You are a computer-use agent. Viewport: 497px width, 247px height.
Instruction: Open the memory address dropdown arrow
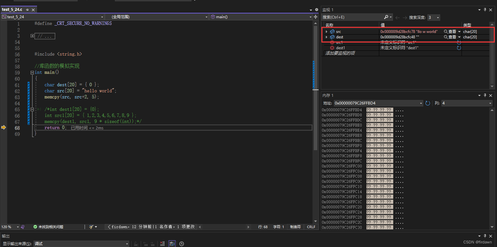point(421,103)
